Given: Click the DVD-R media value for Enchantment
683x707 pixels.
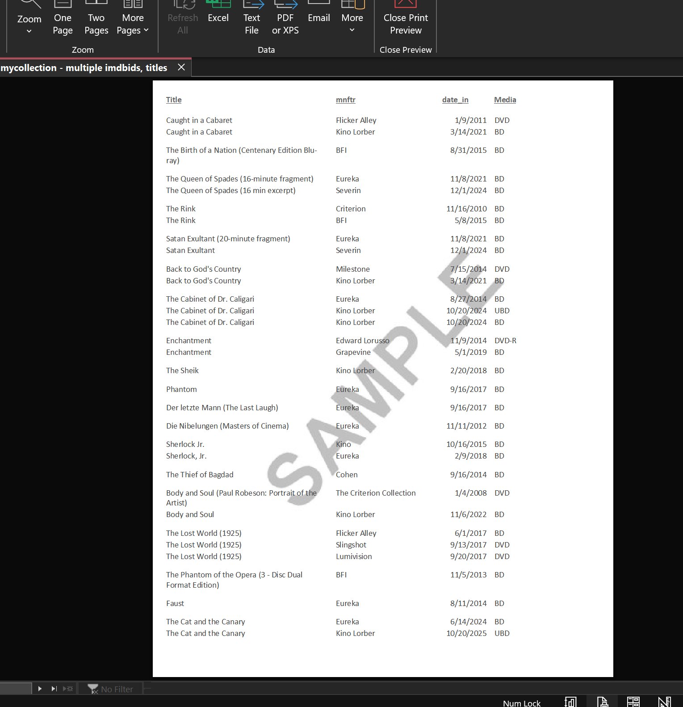Looking at the screenshot, I should [x=505, y=341].
